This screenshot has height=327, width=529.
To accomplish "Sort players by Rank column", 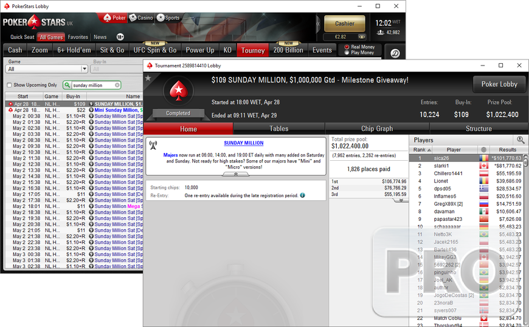I will (x=421, y=149).
